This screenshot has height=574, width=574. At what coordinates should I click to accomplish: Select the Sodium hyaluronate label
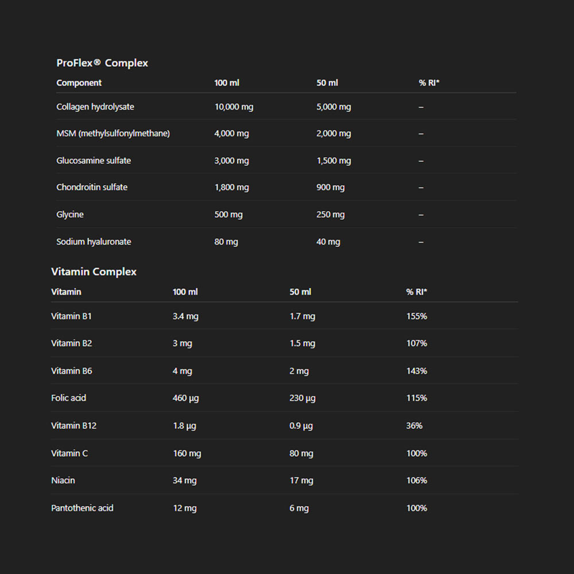click(94, 242)
